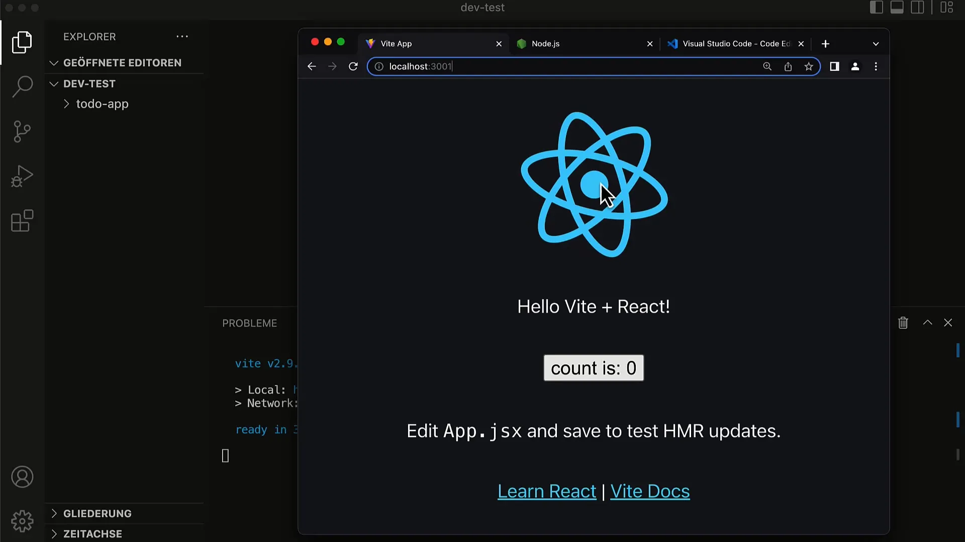Screen dimensions: 965x542
Task: Maximize panel with the up chevron
Action: click(x=928, y=323)
